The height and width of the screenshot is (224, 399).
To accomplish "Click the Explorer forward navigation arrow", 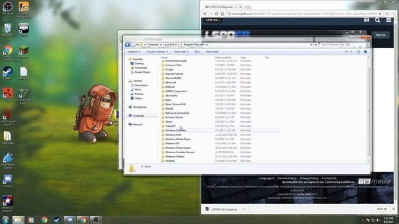I will (x=133, y=45).
